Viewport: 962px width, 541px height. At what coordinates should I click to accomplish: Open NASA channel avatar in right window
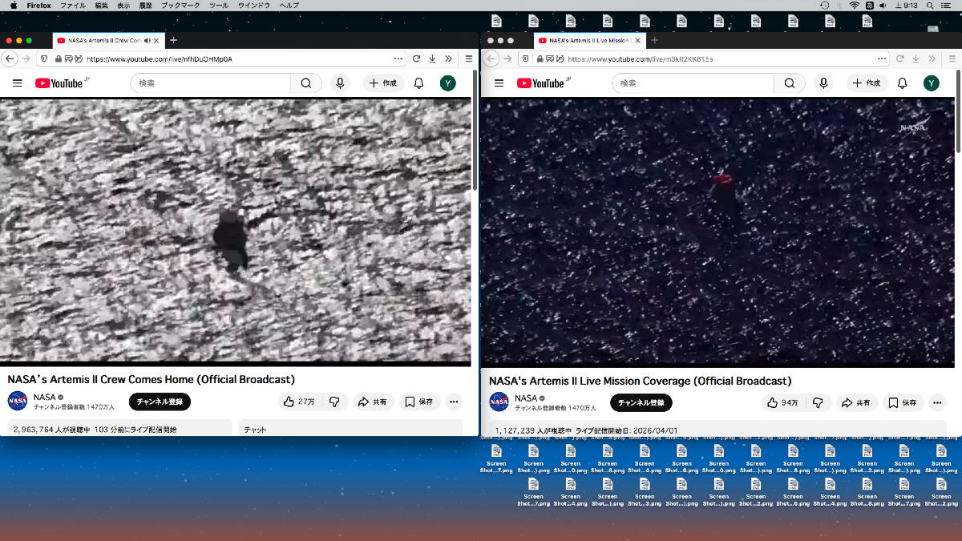pyautogui.click(x=499, y=402)
